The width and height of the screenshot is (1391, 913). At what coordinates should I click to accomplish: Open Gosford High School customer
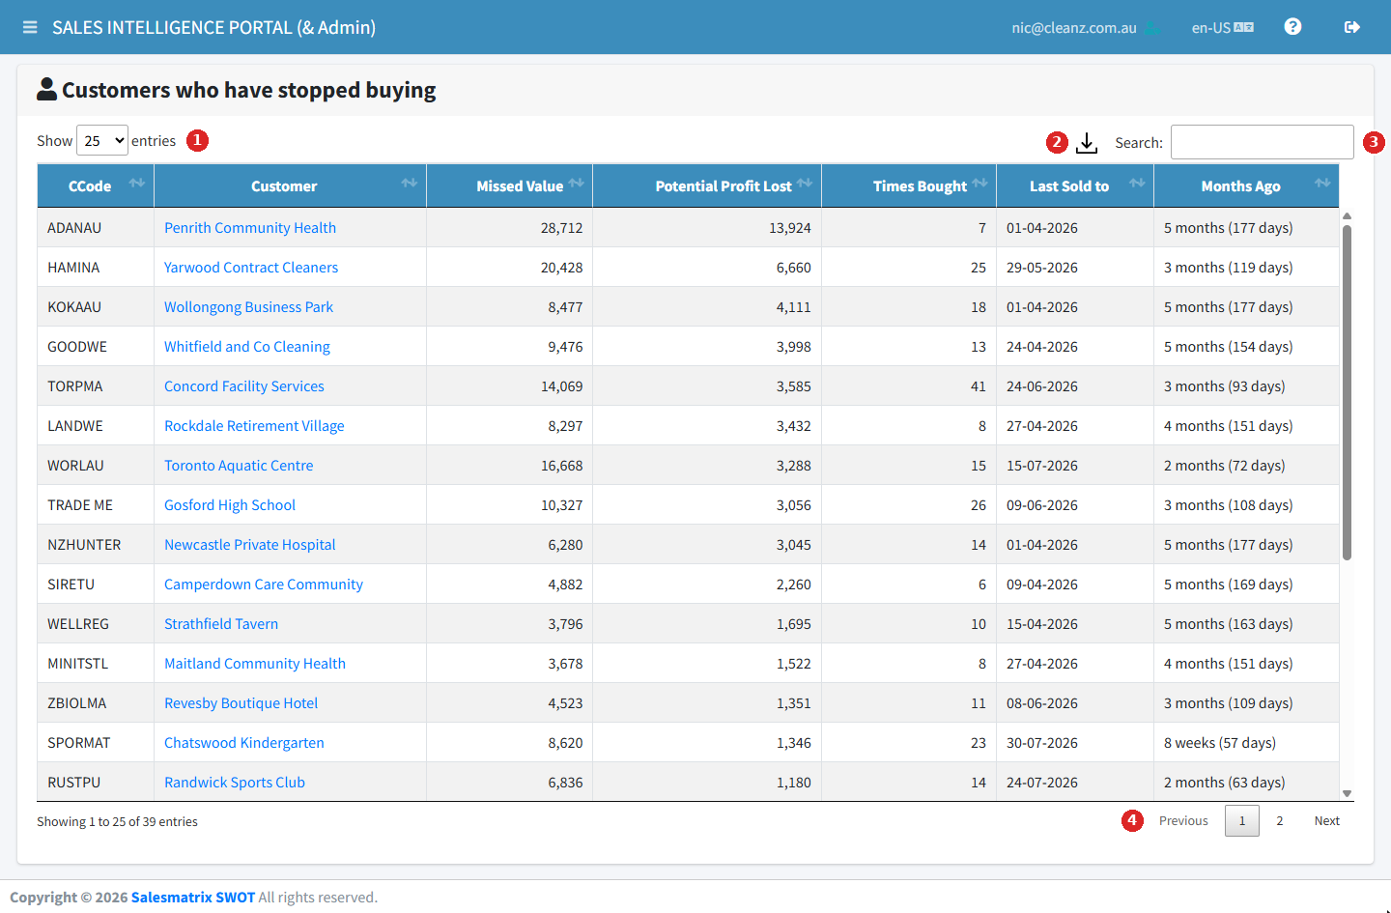230,505
